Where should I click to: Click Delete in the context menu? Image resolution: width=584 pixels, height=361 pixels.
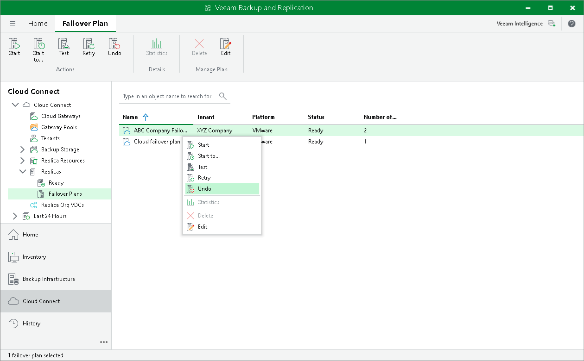pos(222,216)
